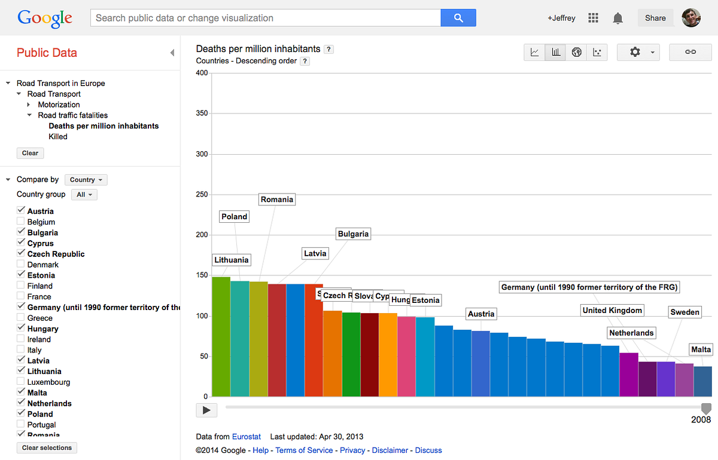Image resolution: width=718 pixels, height=460 pixels.
Task: Open the Country group All dropdown
Action: 84,194
